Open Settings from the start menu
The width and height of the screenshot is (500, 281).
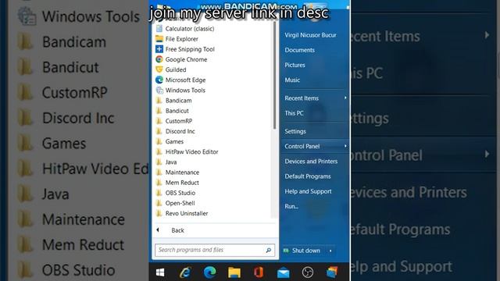(x=295, y=131)
